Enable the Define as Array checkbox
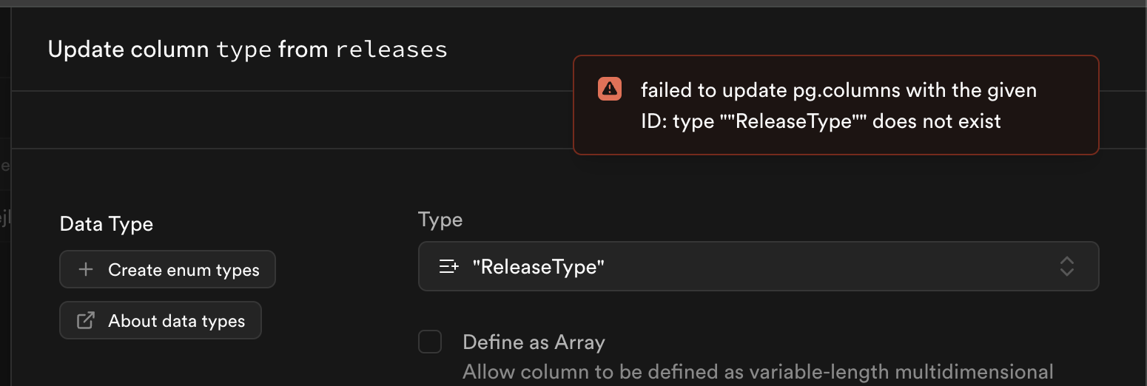This screenshot has height=386, width=1147. (x=430, y=342)
